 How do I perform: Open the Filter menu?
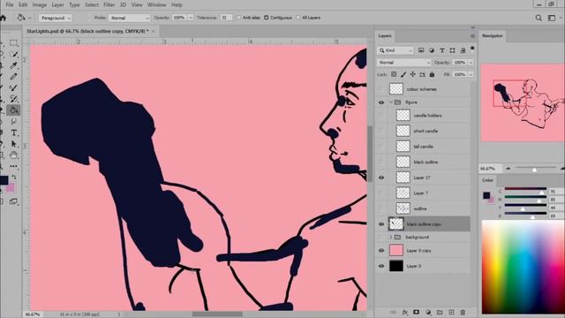click(109, 4)
